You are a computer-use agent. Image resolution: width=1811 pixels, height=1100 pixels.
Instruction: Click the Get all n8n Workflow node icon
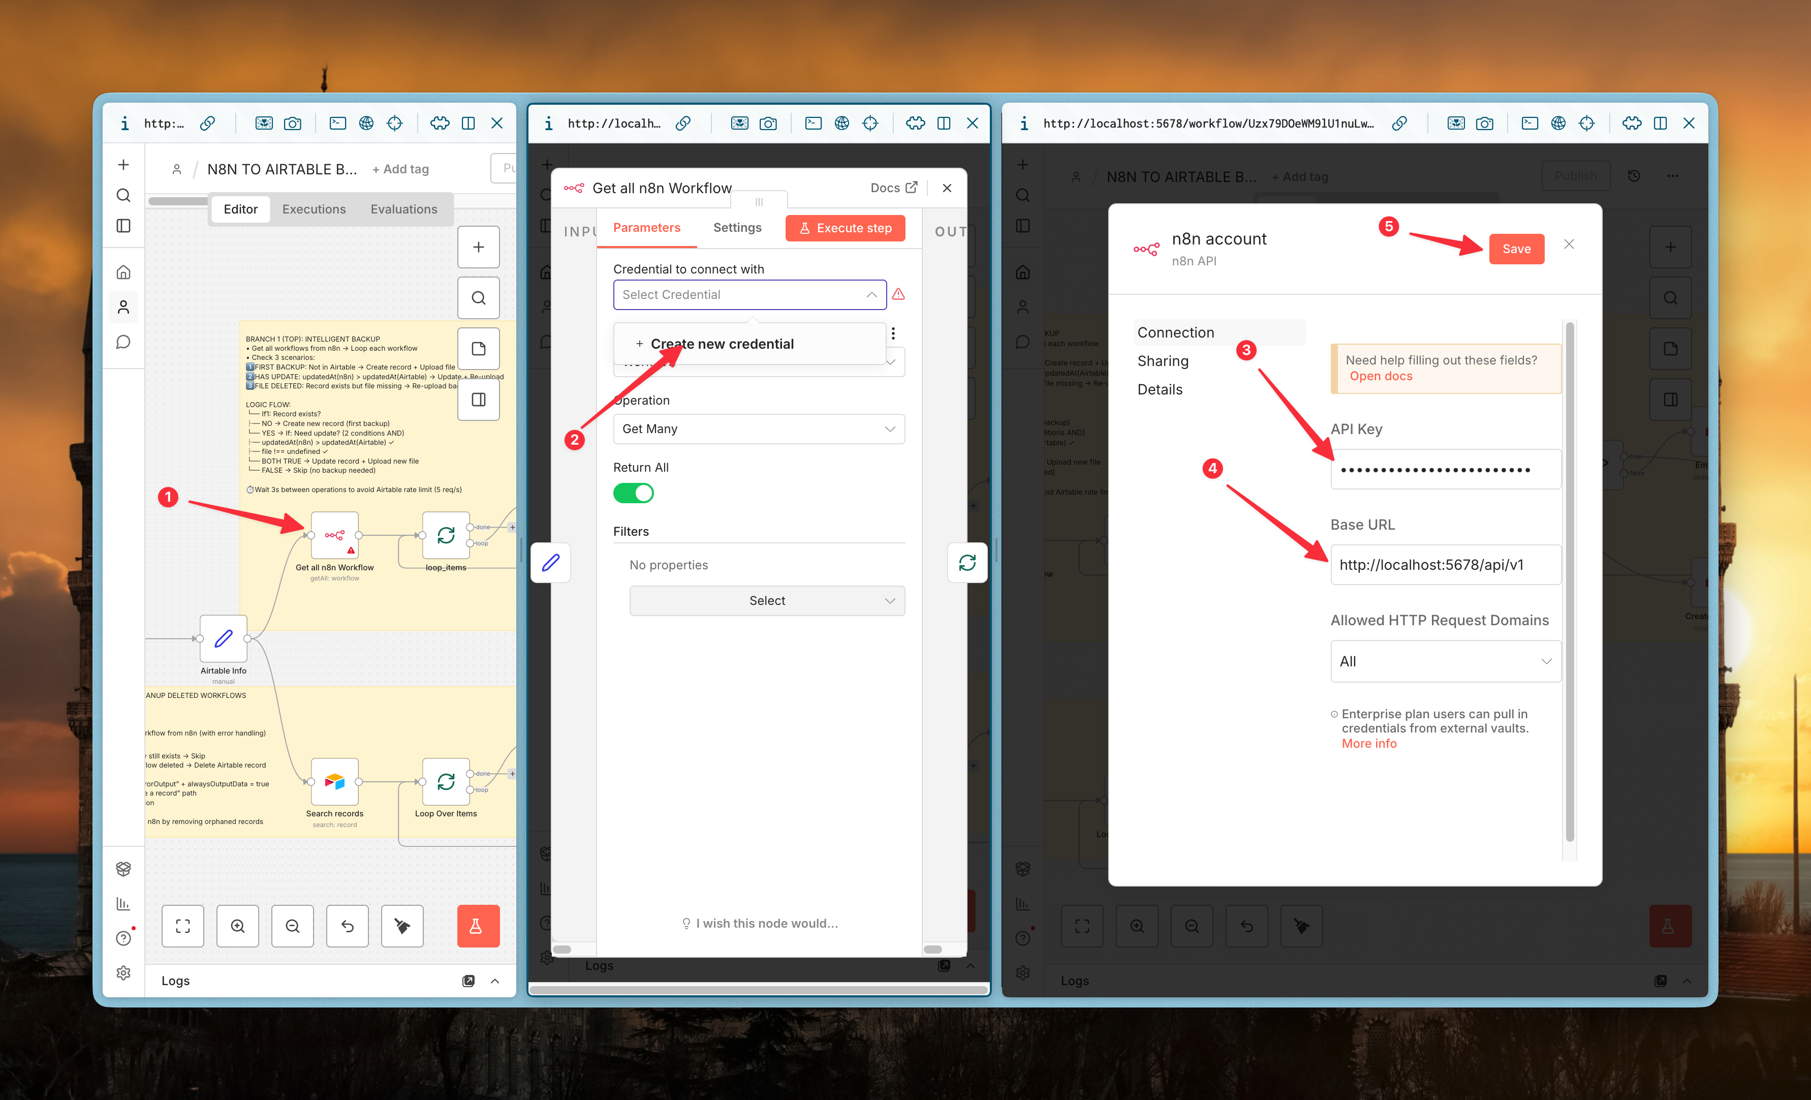click(x=334, y=535)
